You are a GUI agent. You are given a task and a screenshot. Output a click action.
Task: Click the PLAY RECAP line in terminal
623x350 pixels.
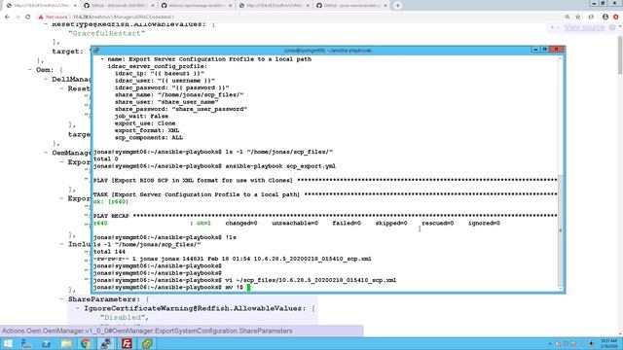pos(325,216)
